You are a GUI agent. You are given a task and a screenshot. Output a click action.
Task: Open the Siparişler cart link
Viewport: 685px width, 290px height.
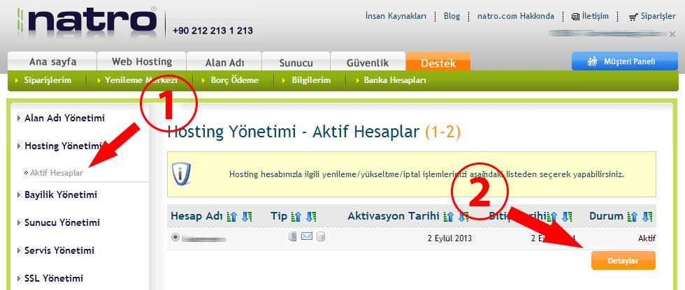pos(653,17)
